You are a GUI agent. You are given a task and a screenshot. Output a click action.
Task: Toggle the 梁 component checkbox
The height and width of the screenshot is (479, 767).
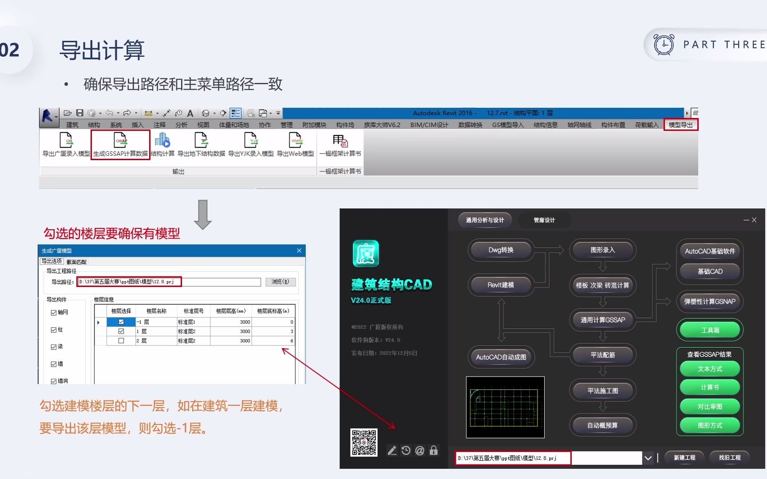point(54,347)
